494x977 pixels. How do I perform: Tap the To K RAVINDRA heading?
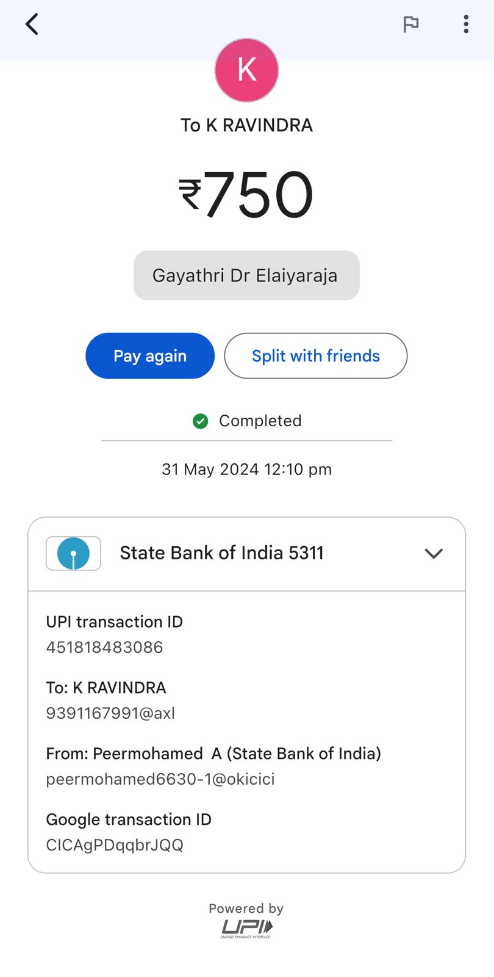pyautogui.click(x=246, y=125)
